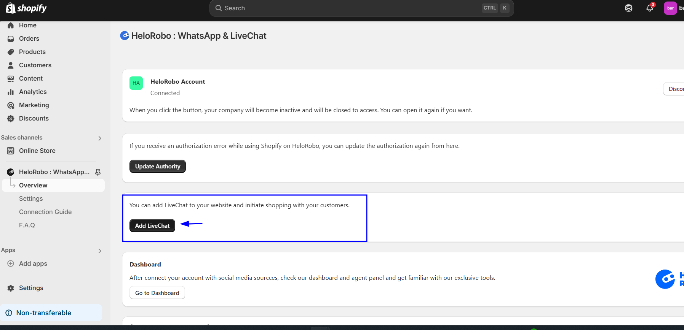The image size is (684, 330).
Task: Expand the Sales channels section
Action: click(100, 138)
